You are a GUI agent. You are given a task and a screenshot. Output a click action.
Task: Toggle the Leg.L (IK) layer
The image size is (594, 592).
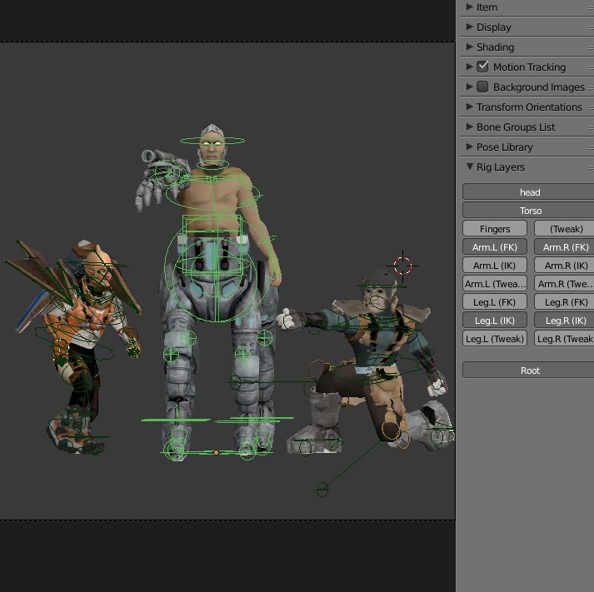click(495, 321)
